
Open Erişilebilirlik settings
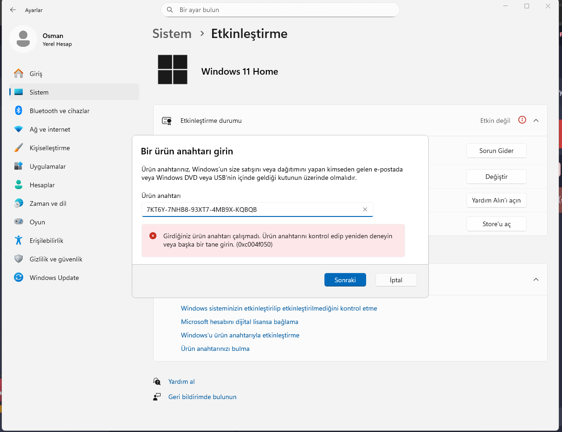(x=74, y=241)
